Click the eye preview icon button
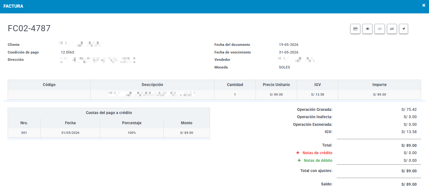Screen dimensions: 429x194 click(367, 29)
